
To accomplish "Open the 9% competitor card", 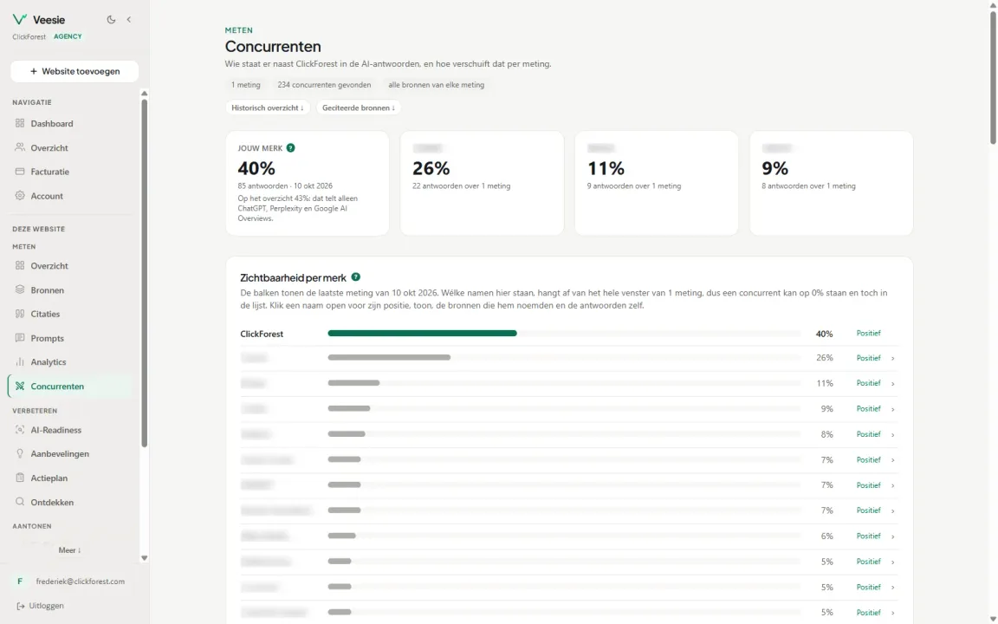I will point(832,184).
